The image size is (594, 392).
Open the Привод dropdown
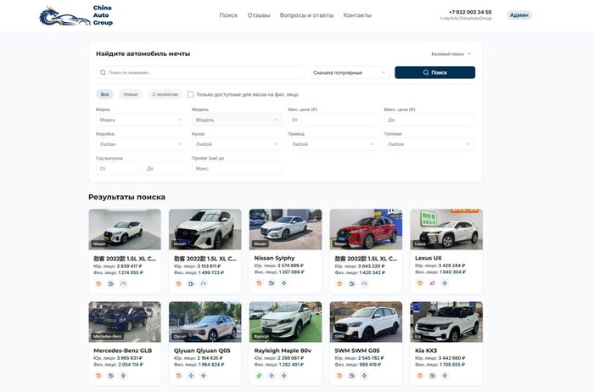[333, 144]
